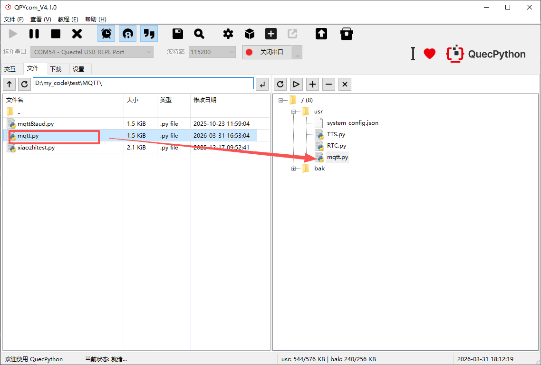Click the pause icon in toolbar

[x=34, y=34]
